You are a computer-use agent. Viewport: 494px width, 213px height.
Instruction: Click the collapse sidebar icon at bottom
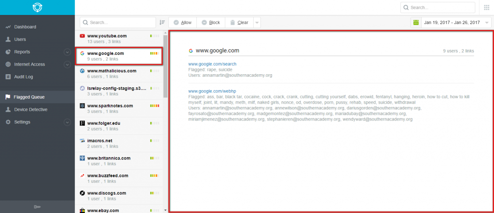tap(37, 207)
